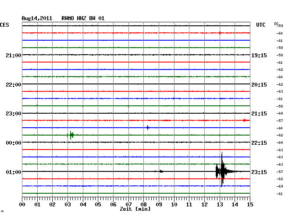Click the 23:15 UTC time label
Viewport: 285px width, 216px height.
(x=259, y=172)
